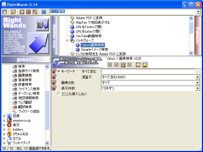
Task: Click the 画像検索 preset folder icon
Action: coord(15,76)
